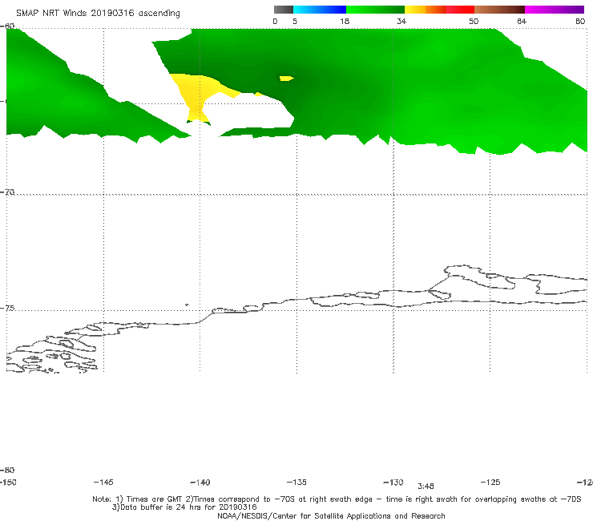
Task: Click the brown segment of the color bar
Action: [x=499, y=10]
